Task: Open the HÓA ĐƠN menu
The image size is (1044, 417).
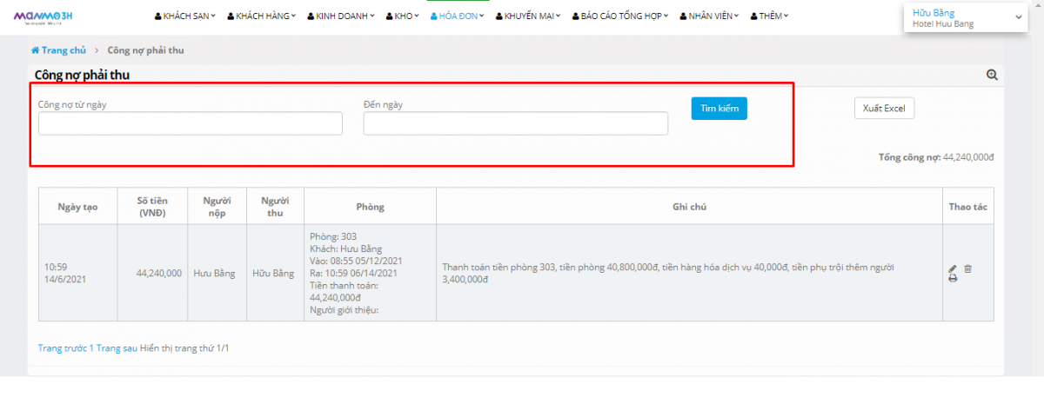Action: (458, 16)
